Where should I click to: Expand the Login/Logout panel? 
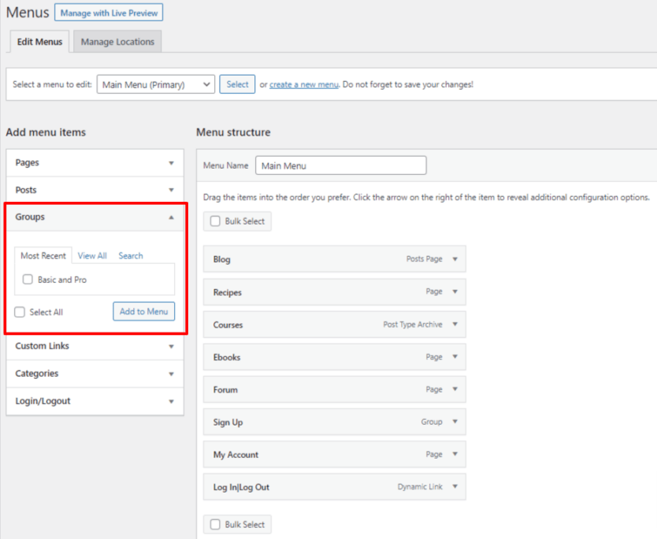click(x=171, y=400)
